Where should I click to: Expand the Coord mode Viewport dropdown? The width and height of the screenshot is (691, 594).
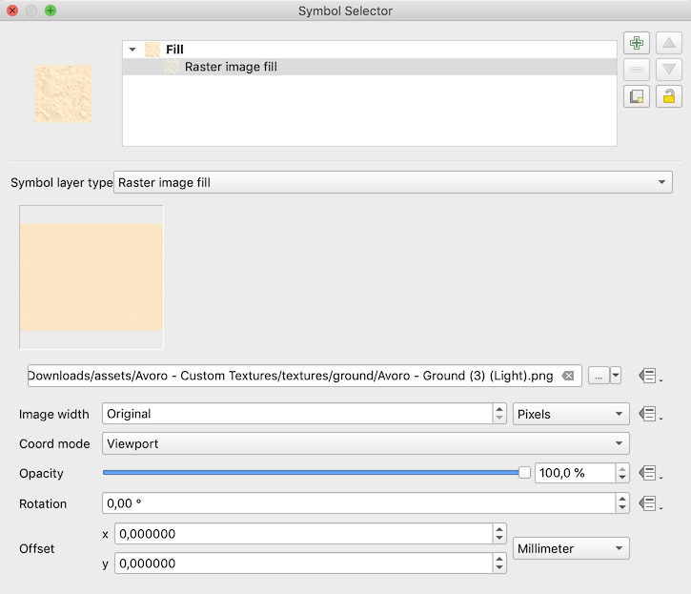[366, 443]
